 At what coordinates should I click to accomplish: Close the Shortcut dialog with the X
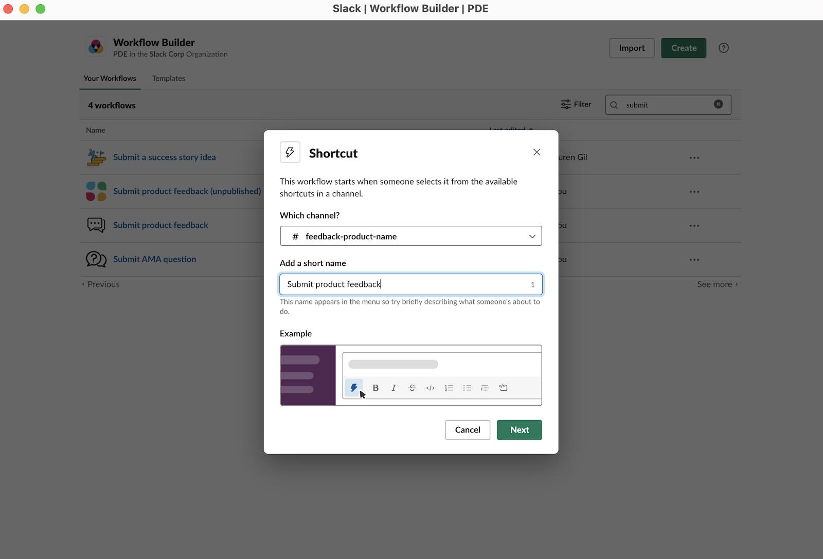tap(536, 152)
